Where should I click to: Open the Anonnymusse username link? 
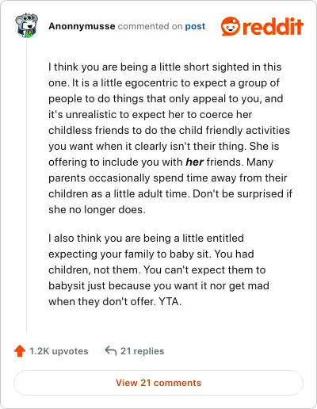(82, 26)
